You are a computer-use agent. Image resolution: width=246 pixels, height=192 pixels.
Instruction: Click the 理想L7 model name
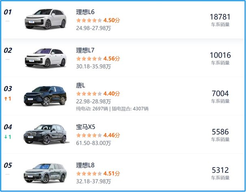[85, 50]
